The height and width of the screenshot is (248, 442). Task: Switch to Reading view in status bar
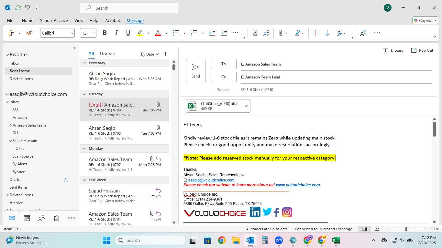377,229
